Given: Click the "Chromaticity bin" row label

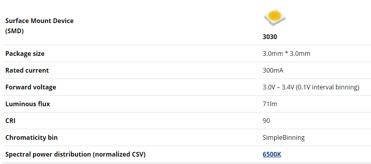Looking at the screenshot, I should click(x=31, y=137).
